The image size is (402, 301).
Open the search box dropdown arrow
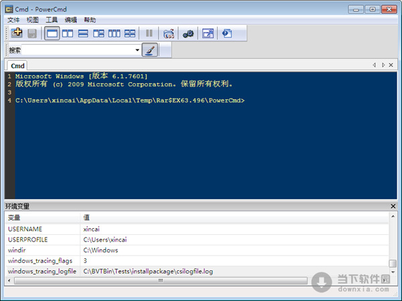(x=137, y=50)
